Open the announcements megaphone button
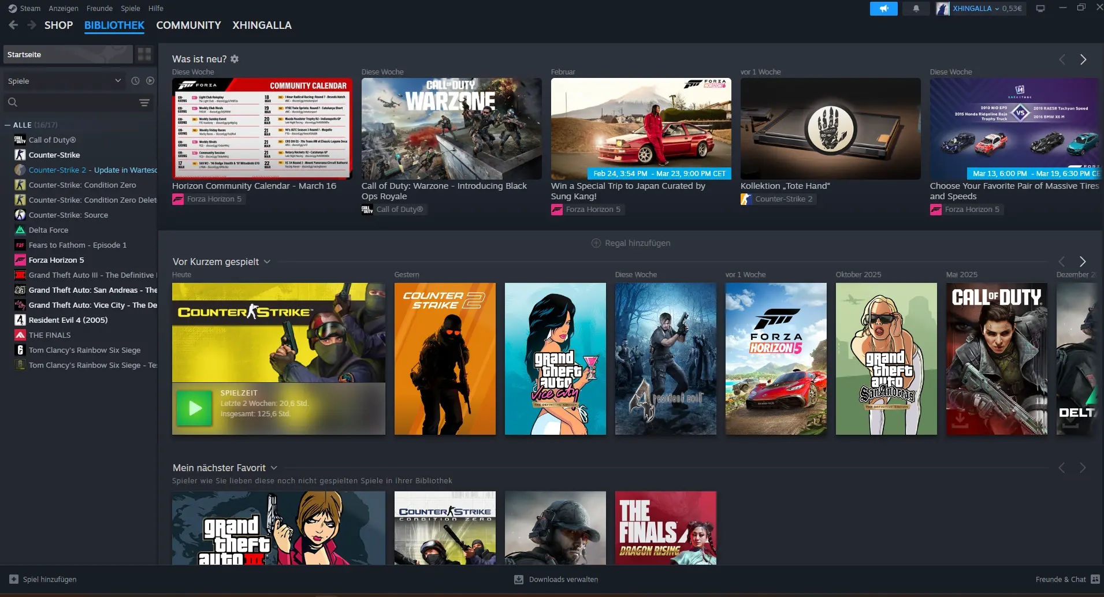Image resolution: width=1104 pixels, height=597 pixels. pyautogui.click(x=884, y=9)
